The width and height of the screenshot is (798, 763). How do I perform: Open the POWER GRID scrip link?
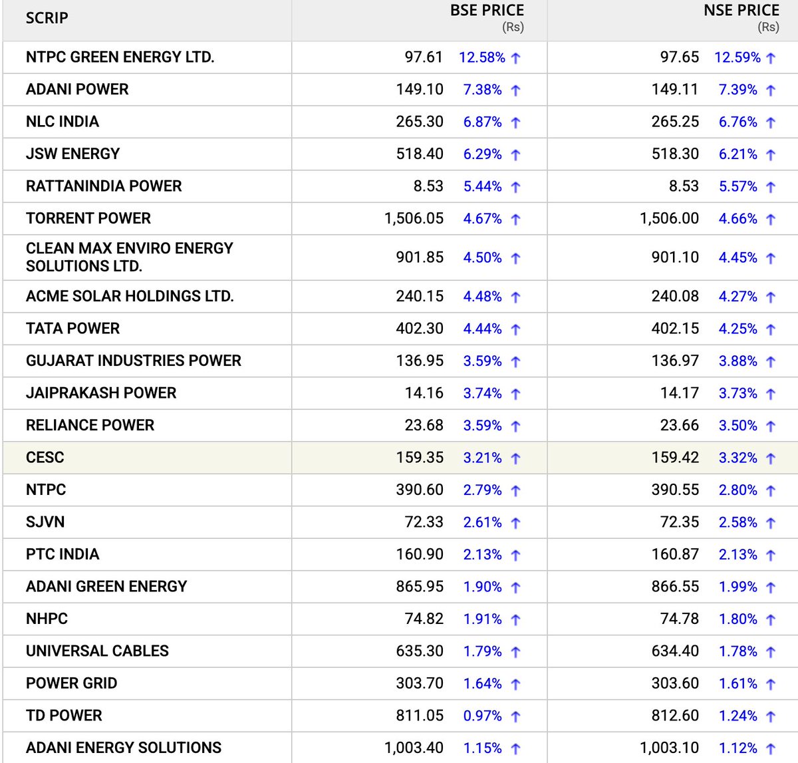pyautogui.click(x=71, y=683)
